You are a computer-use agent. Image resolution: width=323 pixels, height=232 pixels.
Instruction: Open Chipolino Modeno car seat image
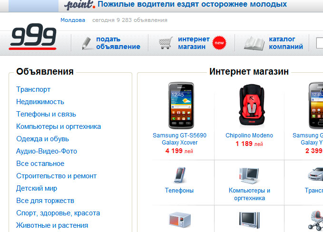click(x=252, y=105)
